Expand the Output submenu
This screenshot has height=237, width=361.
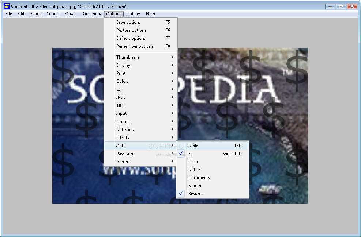[x=141, y=121]
